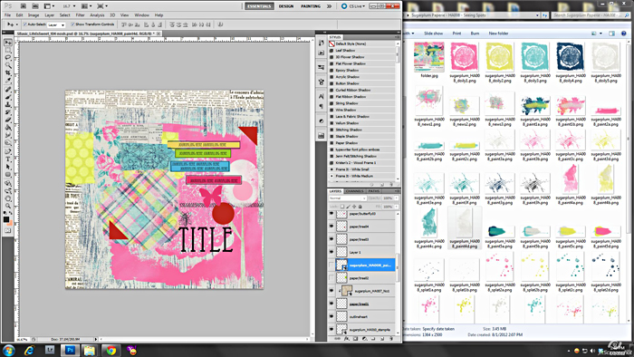
Task: Open the Arrange Documents dropdown
Action: pyautogui.click(x=87, y=6)
